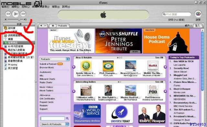The width and height of the screenshot is (207, 127).
Task: Click the Redeem link
Action: 44,106
